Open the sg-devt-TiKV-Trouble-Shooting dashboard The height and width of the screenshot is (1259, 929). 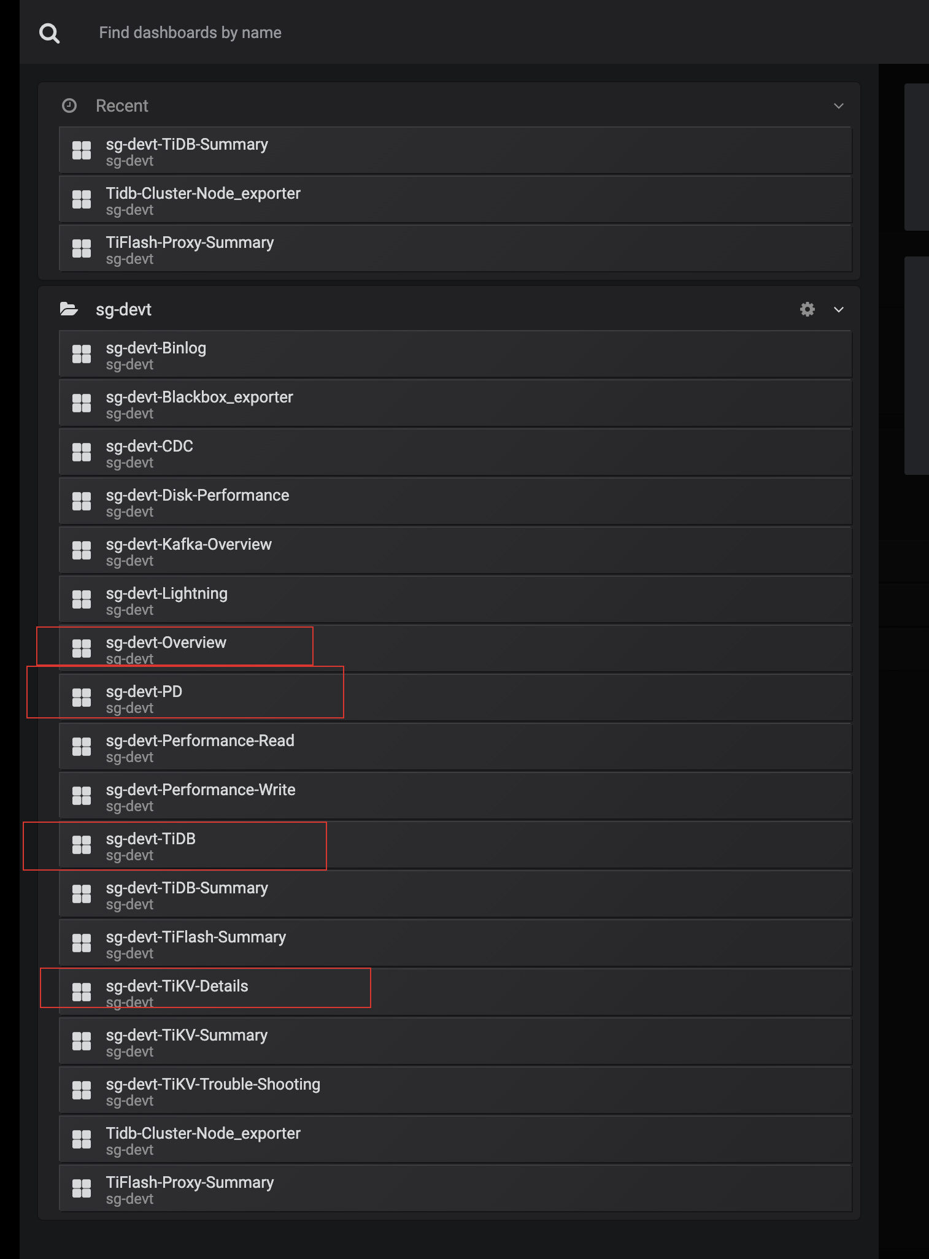(213, 1085)
